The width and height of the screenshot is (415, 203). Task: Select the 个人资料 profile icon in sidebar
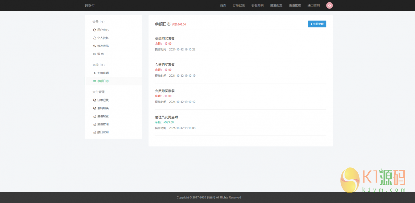click(x=94, y=38)
